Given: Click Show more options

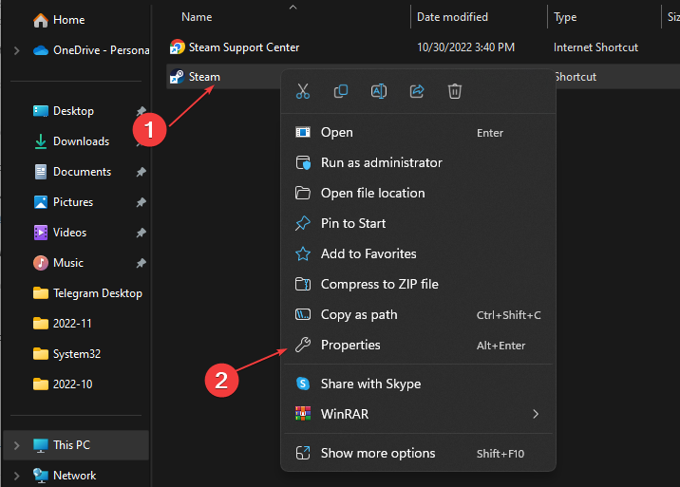Looking at the screenshot, I should click(x=419, y=453).
